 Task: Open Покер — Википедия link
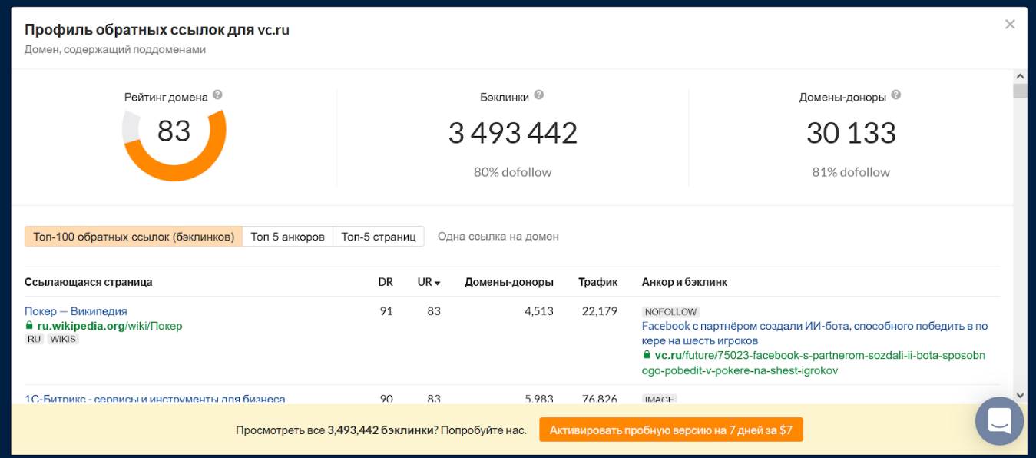[x=76, y=311]
